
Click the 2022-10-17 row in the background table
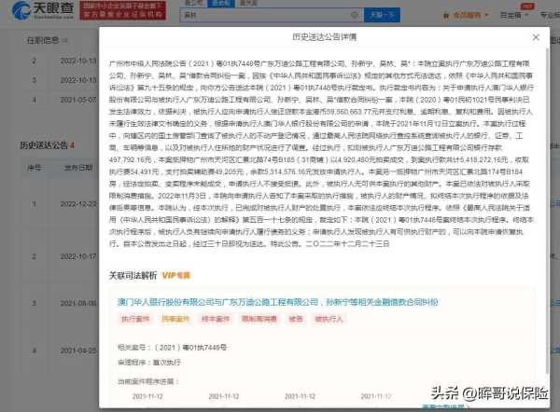[x=60, y=256]
